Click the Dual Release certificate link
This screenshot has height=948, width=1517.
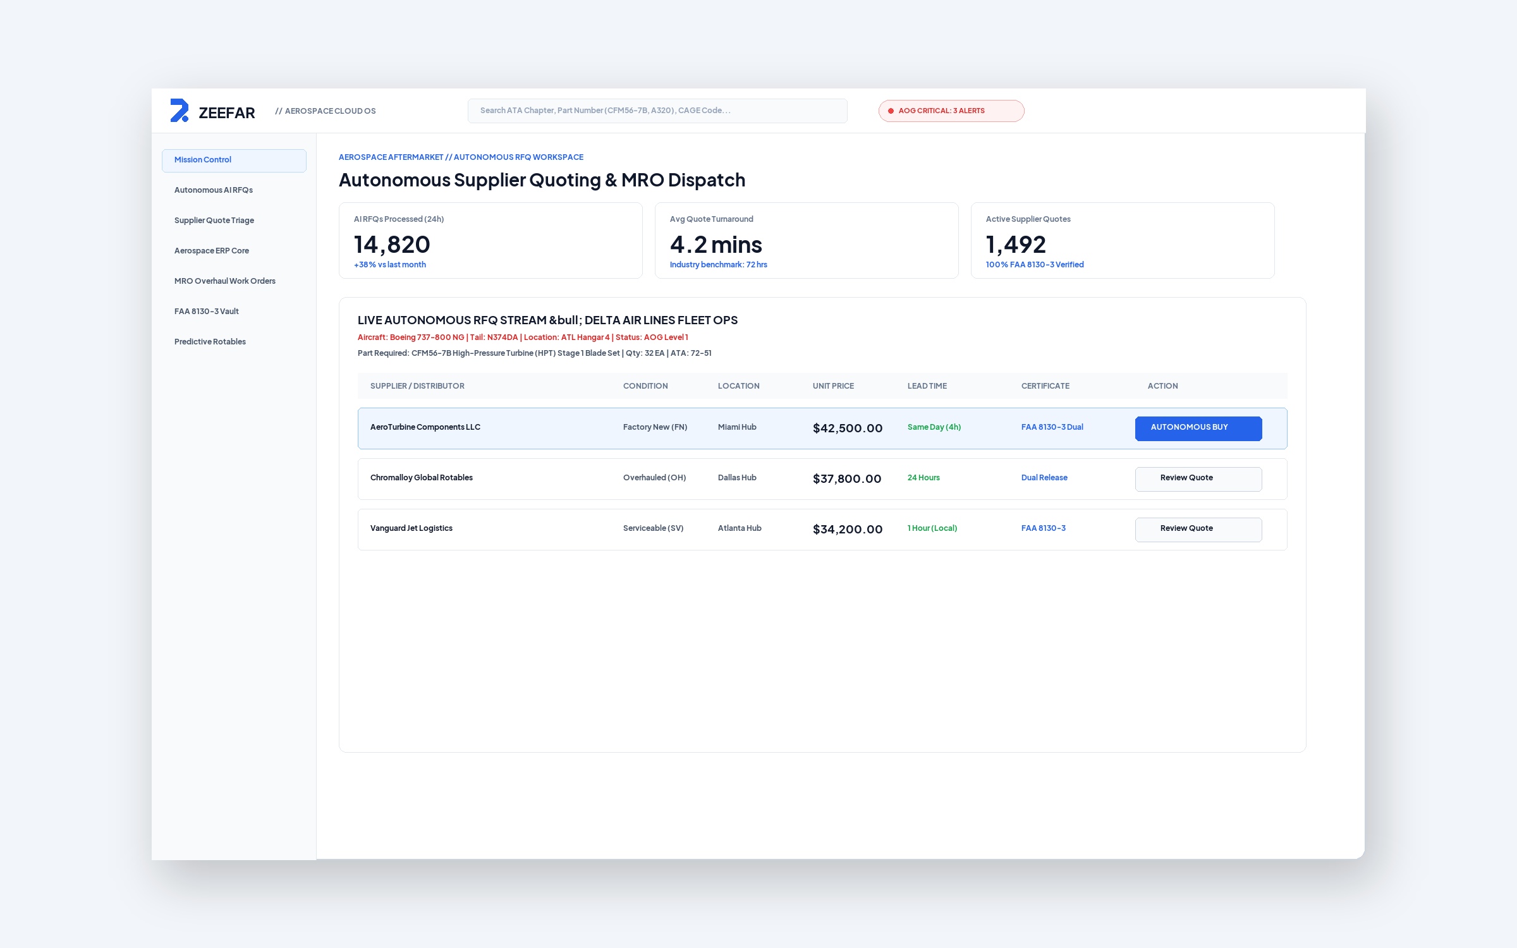pyautogui.click(x=1044, y=478)
